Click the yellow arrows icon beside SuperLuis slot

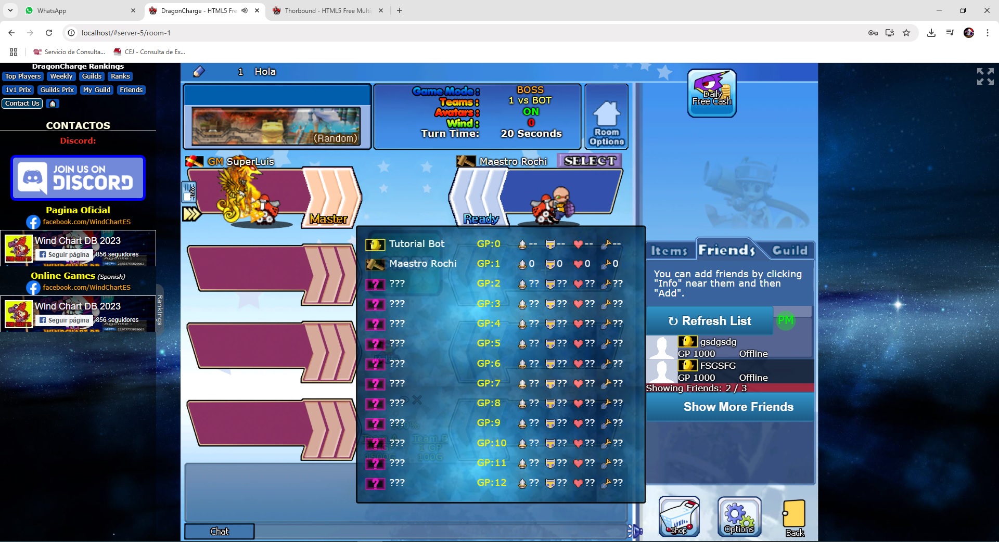(x=191, y=214)
